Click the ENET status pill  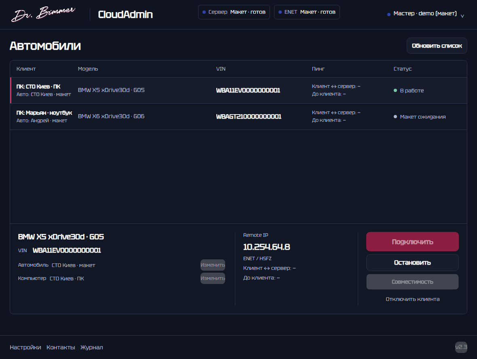307,12
